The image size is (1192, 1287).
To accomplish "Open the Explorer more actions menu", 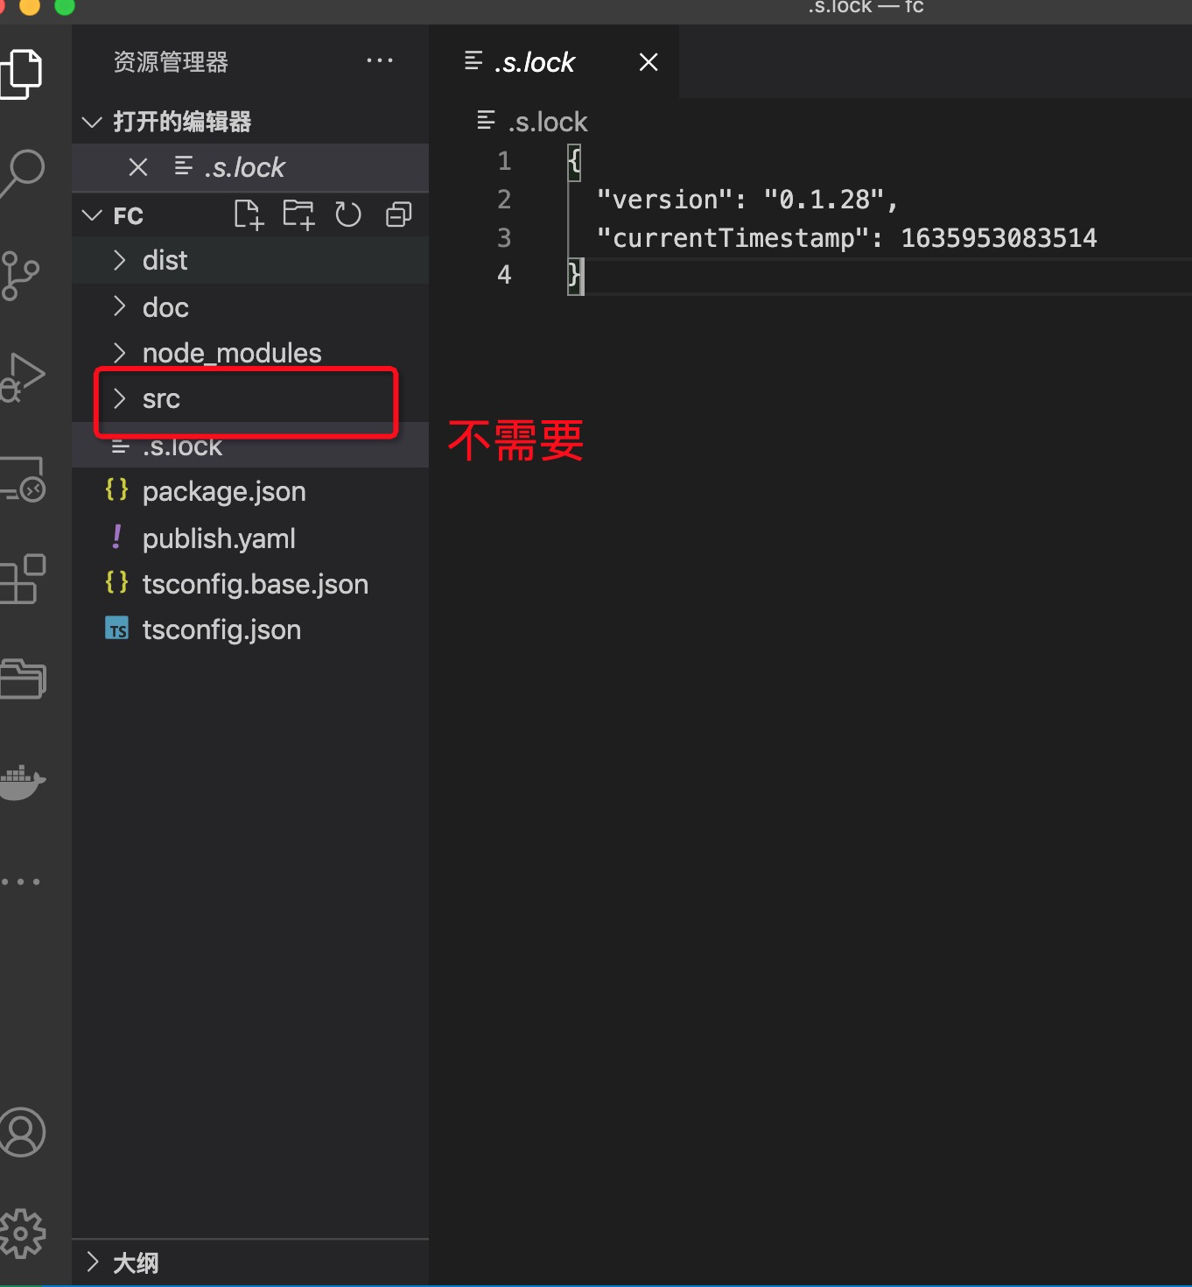I will pos(380,60).
